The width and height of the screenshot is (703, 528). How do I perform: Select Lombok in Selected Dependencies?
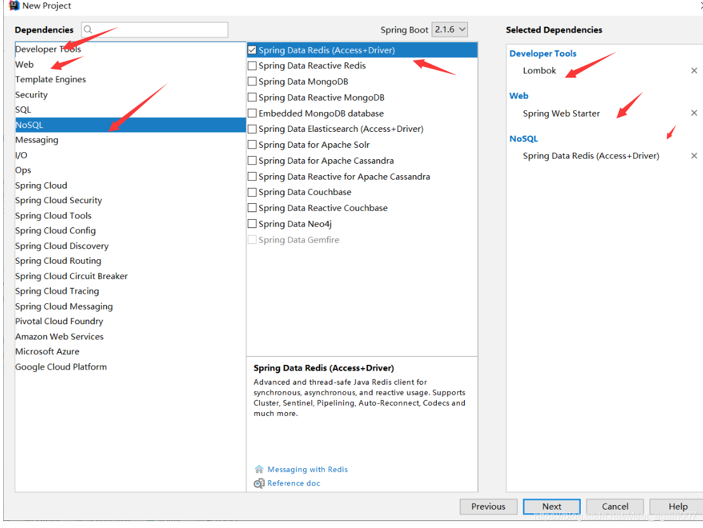pyautogui.click(x=539, y=71)
